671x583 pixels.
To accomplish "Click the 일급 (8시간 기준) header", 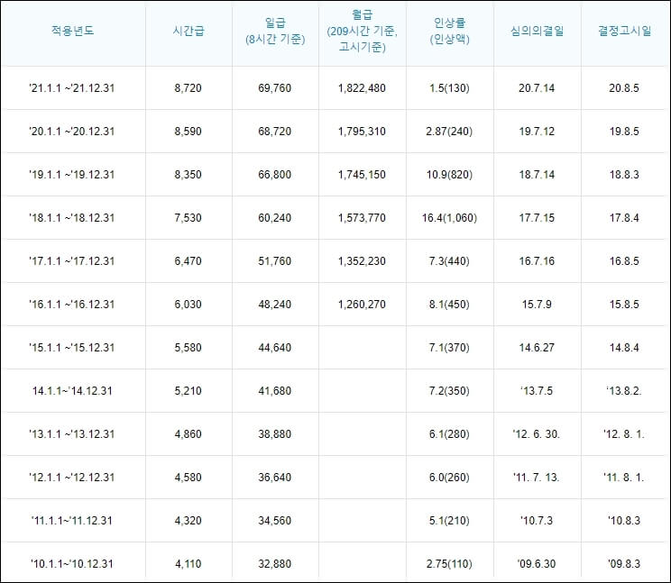I will click(x=275, y=31).
